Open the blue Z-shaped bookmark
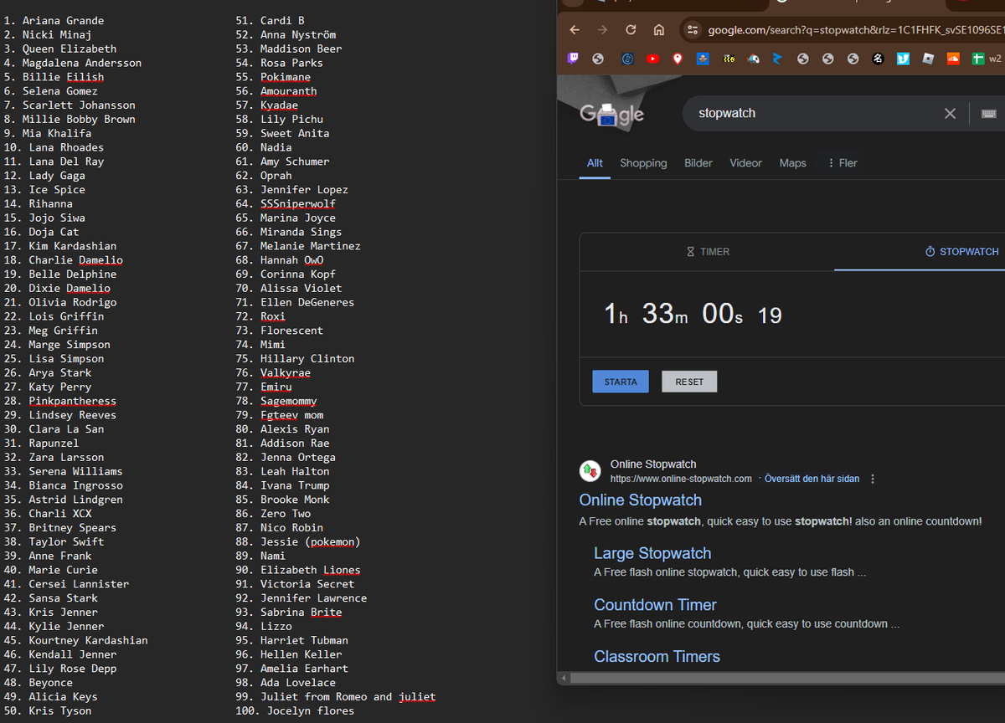1005x723 pixels. tap(777, 59)
